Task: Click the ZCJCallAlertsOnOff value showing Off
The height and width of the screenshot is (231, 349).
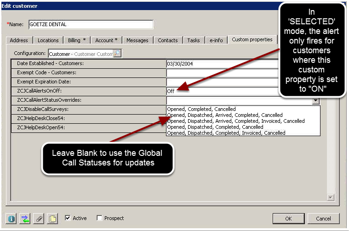Action: (223, 91)
